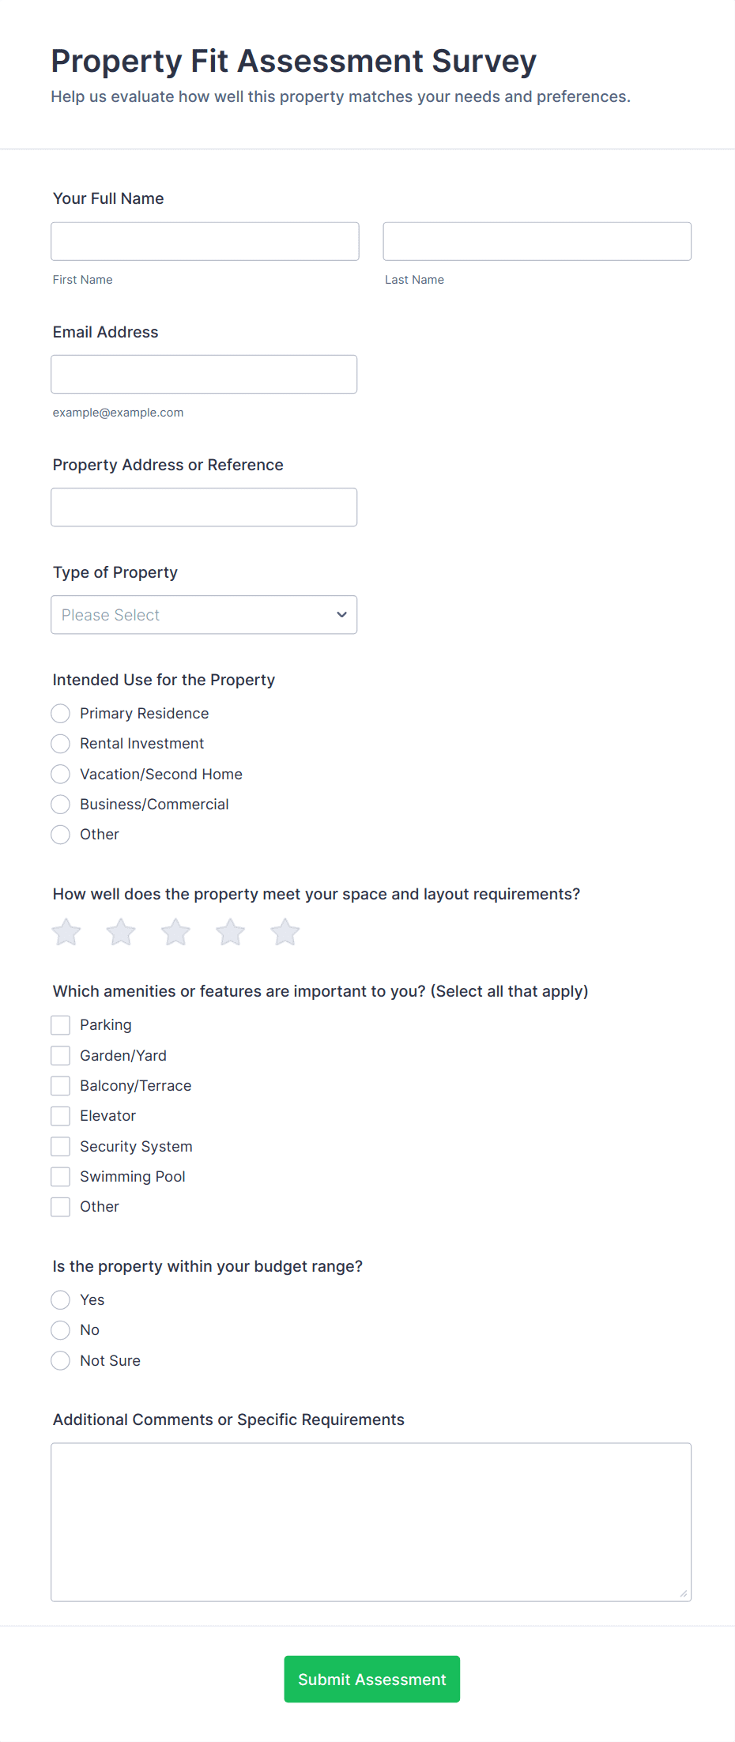Rate space and layout one star

[66, 932]
